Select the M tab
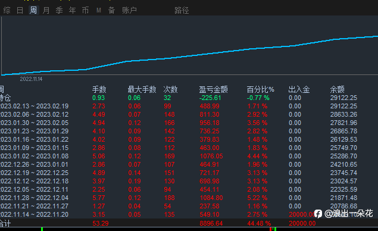 pyautogui.click(x=99, y=10)
